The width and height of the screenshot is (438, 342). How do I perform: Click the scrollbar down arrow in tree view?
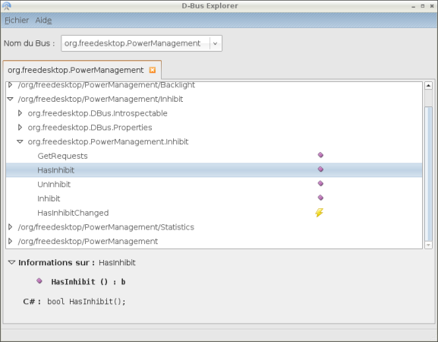(x=428, y=245)
